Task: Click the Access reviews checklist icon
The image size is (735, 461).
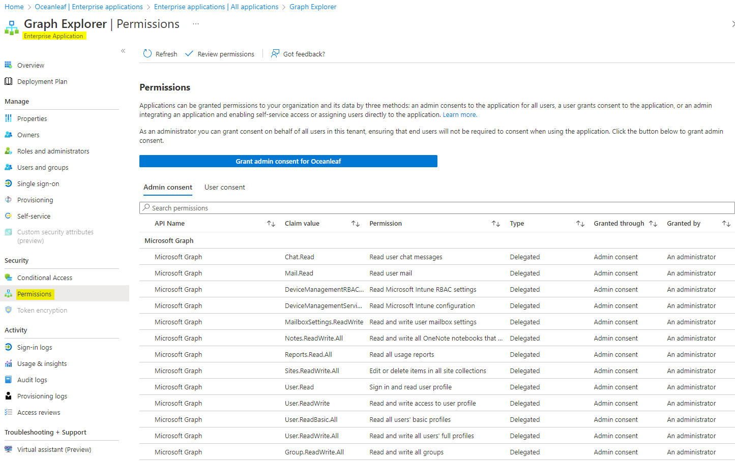Action: (8, 412)
